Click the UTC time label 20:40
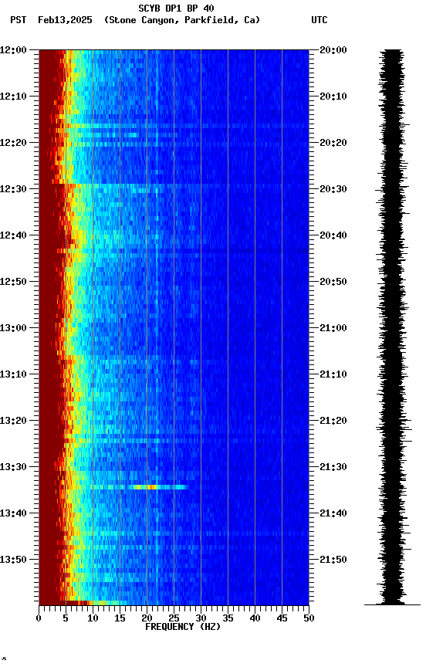 coord(333,235)
